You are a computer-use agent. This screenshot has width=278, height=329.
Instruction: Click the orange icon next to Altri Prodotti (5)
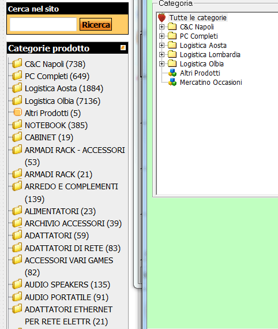click(x=18, y=113)
